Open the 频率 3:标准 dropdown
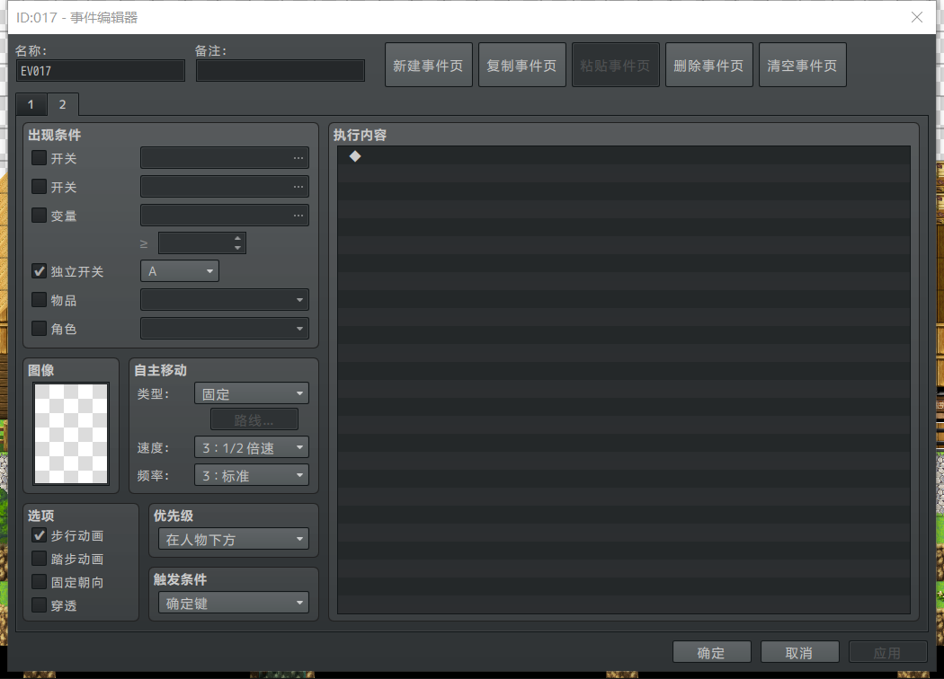 point(252,476)
